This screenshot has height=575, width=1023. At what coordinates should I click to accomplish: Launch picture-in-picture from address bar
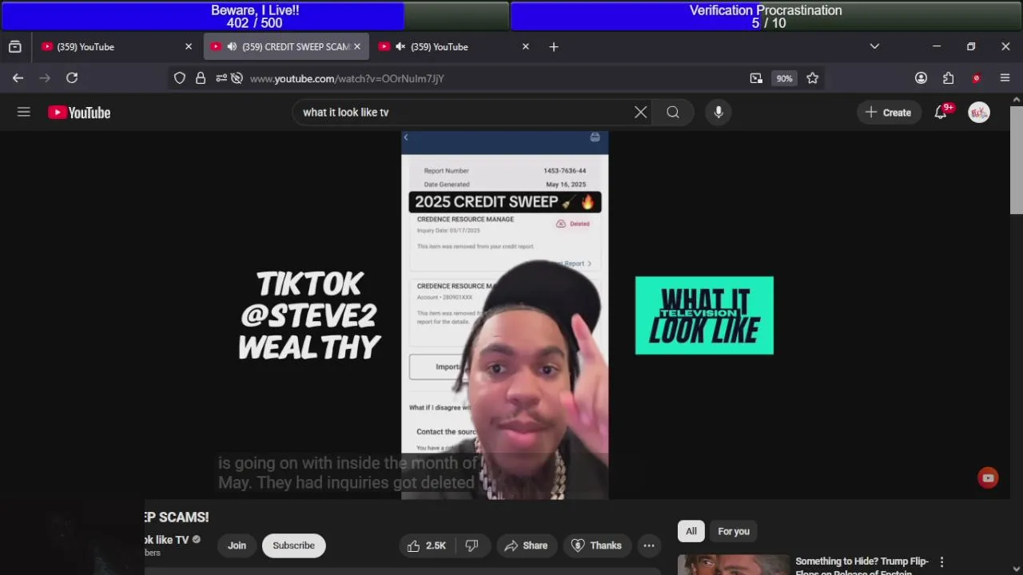coord(756,78)
